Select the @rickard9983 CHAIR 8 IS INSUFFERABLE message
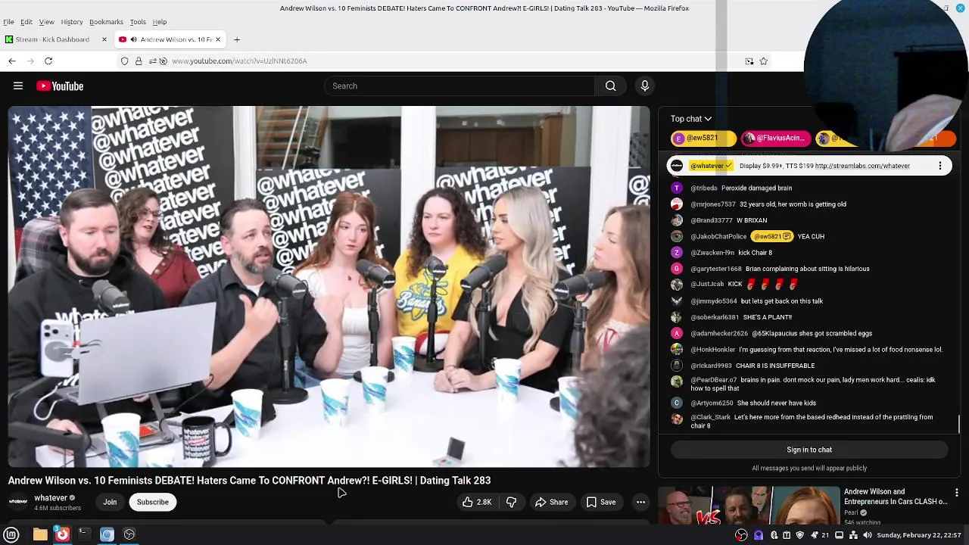Image resolution: width=969 pixels, height=545 pixels. [x=809, y=366]
